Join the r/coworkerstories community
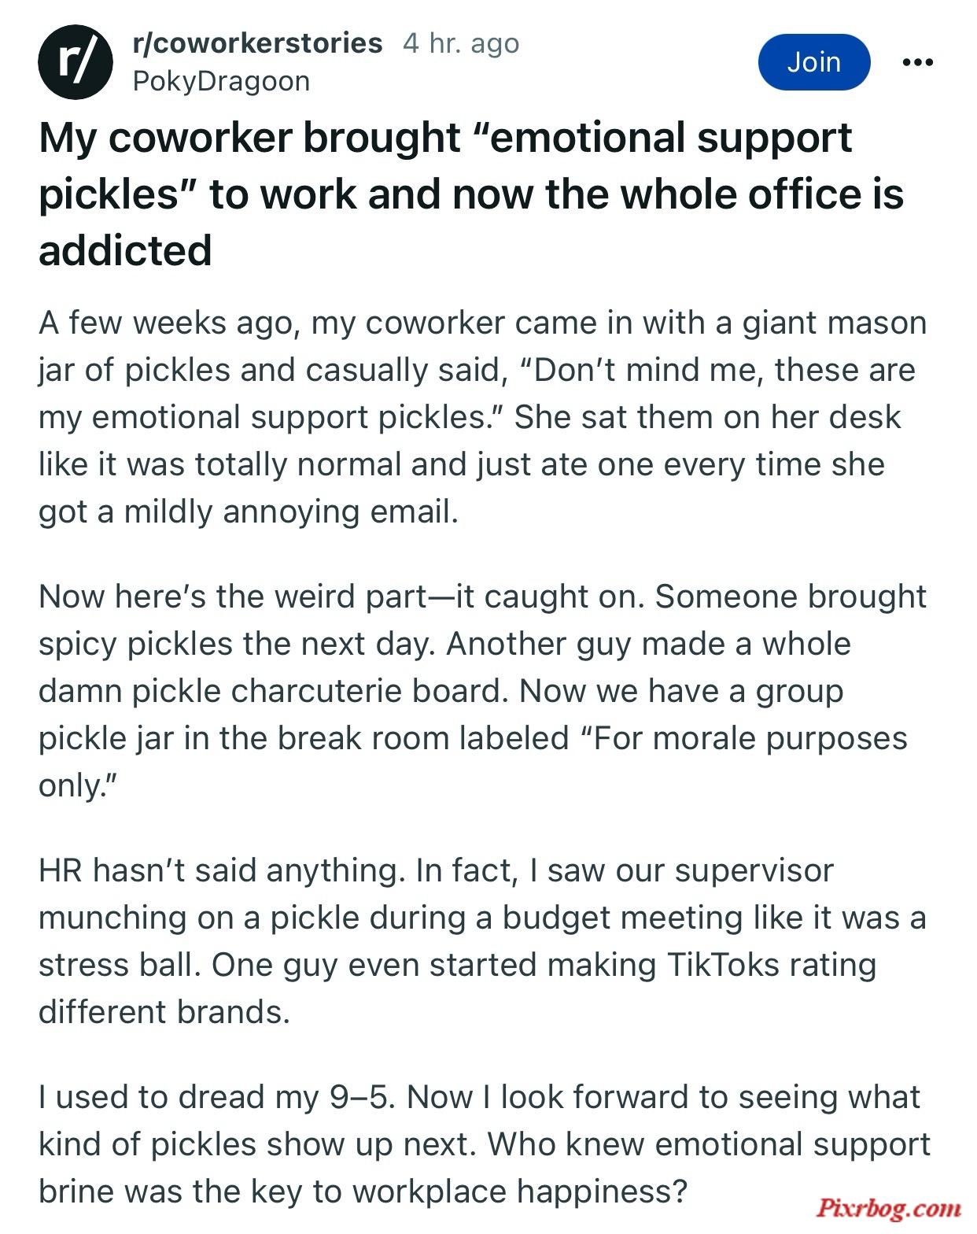The height and width of the screenshot is (1234, 977). coord(814,62)
